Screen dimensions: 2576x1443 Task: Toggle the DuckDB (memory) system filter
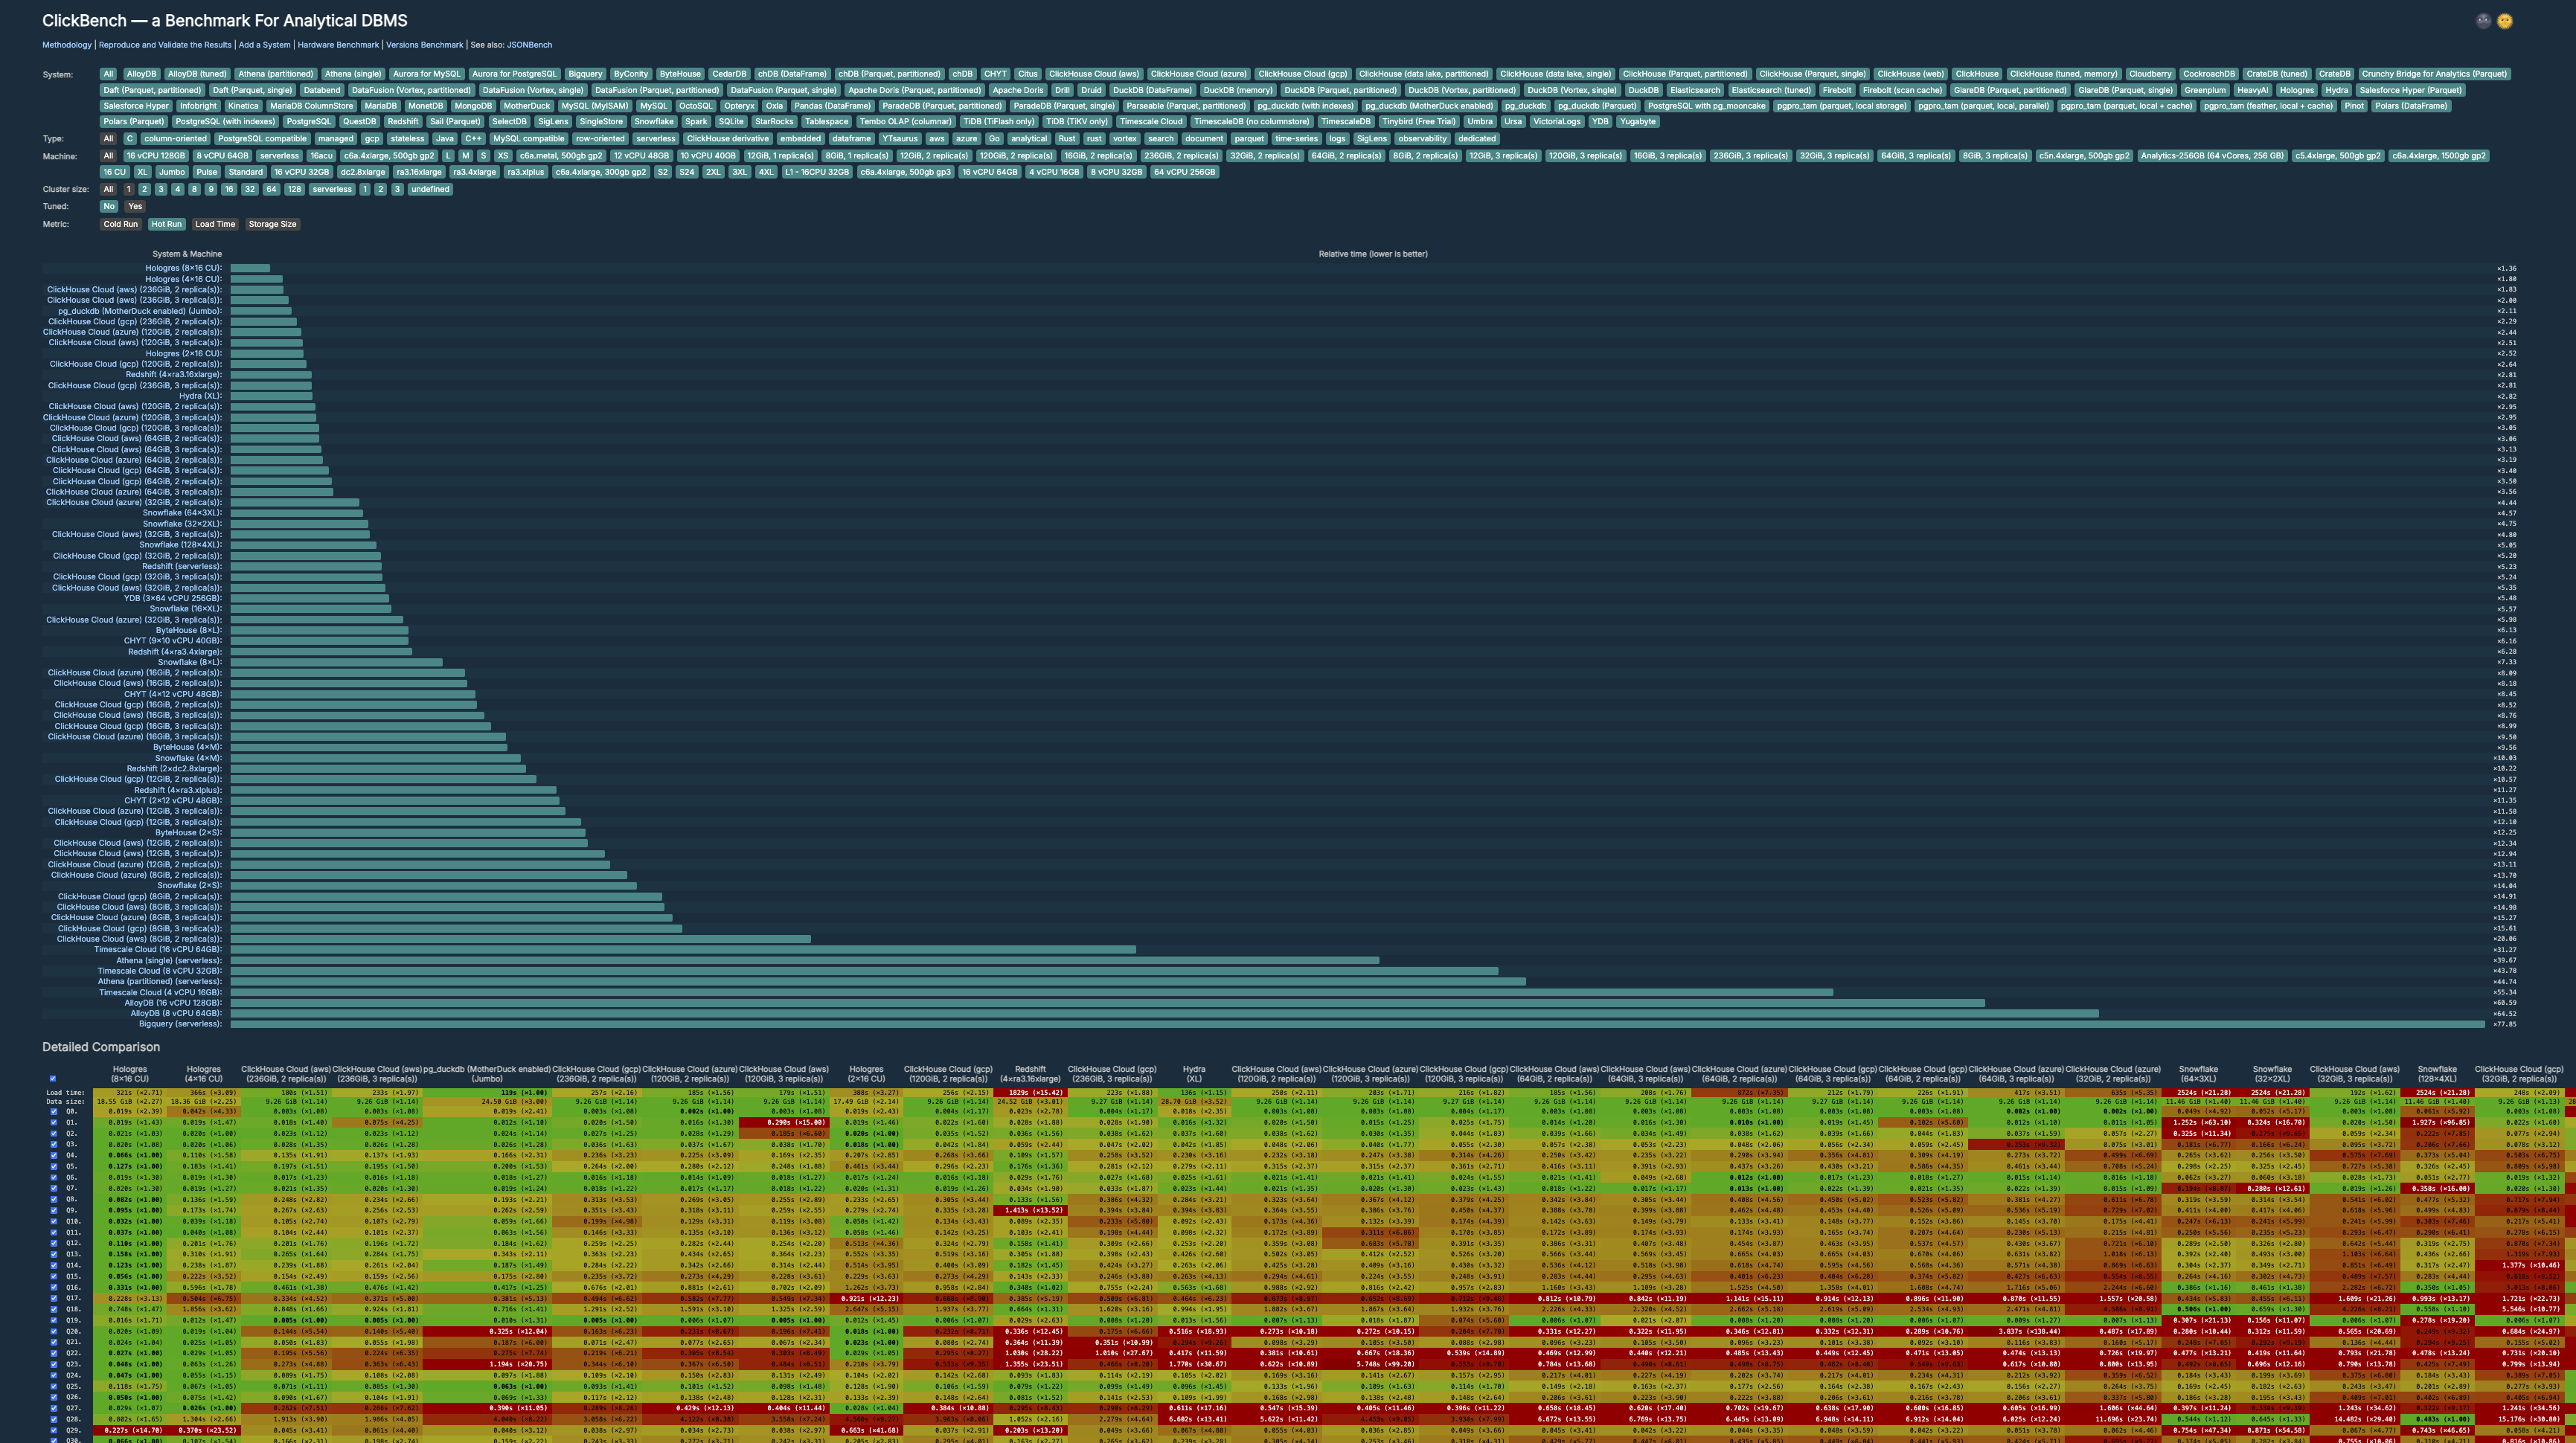pyautogui.click(x=1238, y=90)
